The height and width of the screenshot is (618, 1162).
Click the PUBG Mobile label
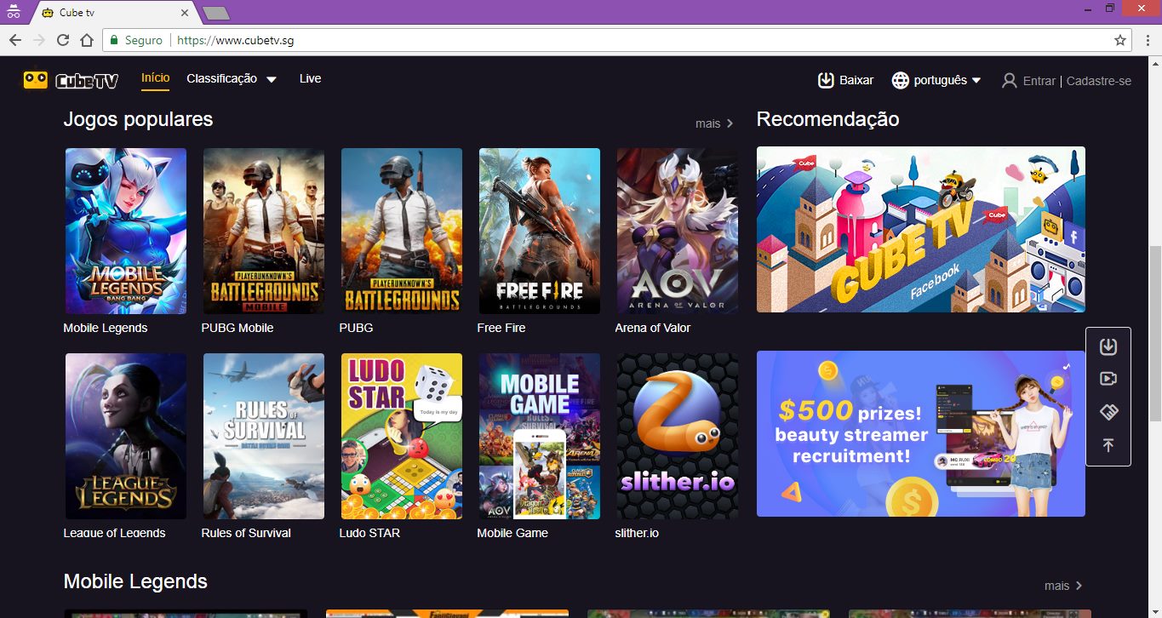pyautogui.click(x=238, y=328)
